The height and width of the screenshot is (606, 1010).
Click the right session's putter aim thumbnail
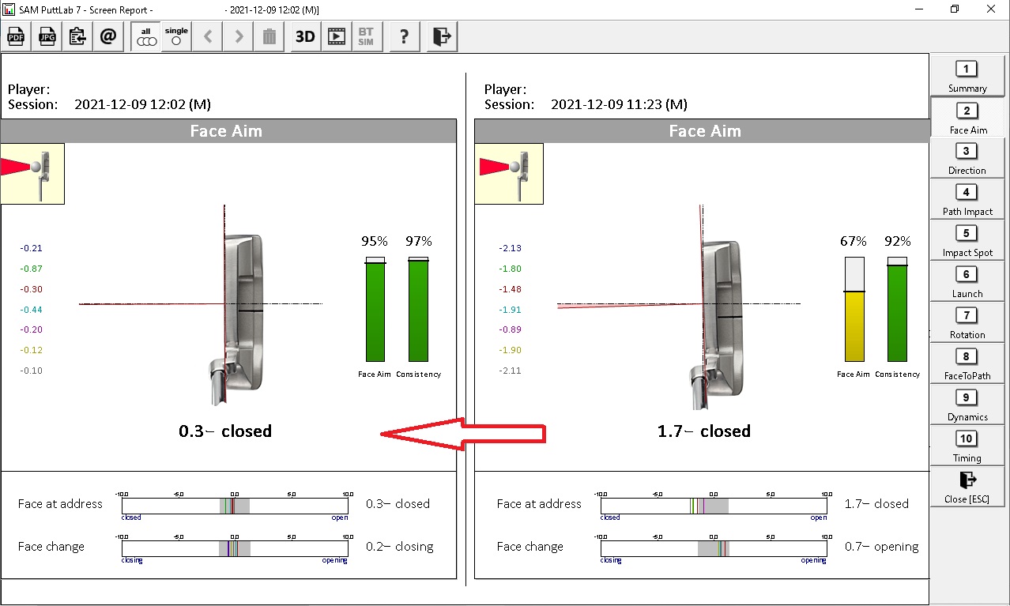click(509, 174)
